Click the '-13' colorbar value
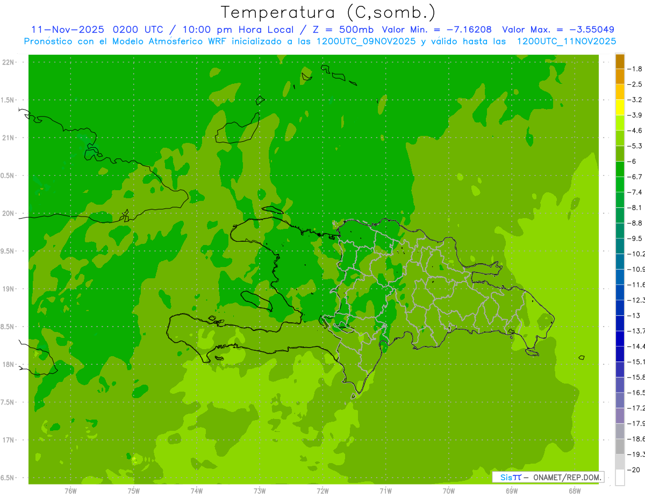Screen dimensions: 645x498 pyautogui.click(x=633, y=315)
